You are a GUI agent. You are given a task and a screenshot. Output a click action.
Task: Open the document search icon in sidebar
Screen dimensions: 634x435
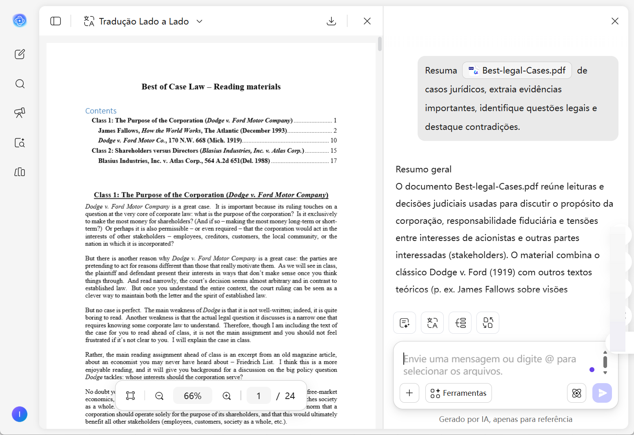[x=20, y=143]
